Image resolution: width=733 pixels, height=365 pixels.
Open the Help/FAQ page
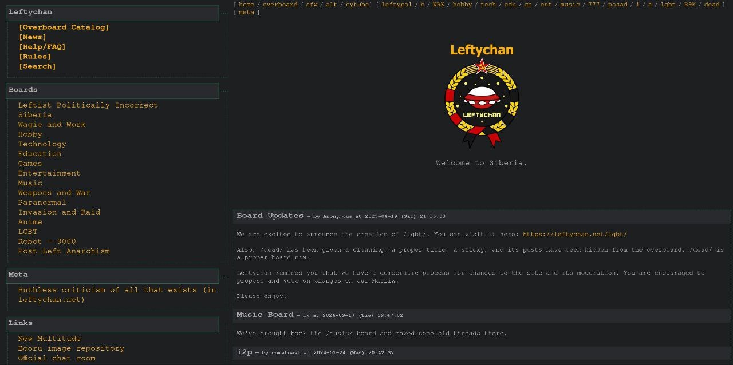point(42,46)
